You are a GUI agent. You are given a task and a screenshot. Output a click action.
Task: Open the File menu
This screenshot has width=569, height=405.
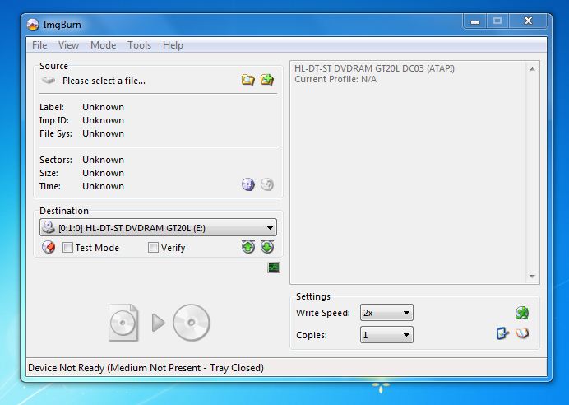(x=39, y=45)
